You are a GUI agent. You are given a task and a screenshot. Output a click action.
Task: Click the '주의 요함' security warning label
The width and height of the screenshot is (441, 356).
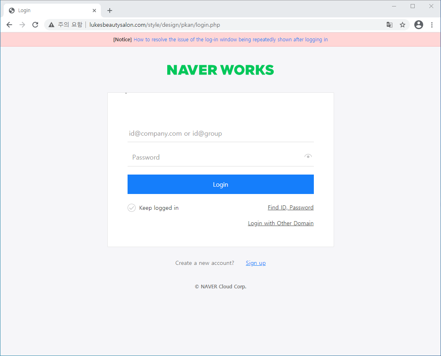(x=70, y=25)
